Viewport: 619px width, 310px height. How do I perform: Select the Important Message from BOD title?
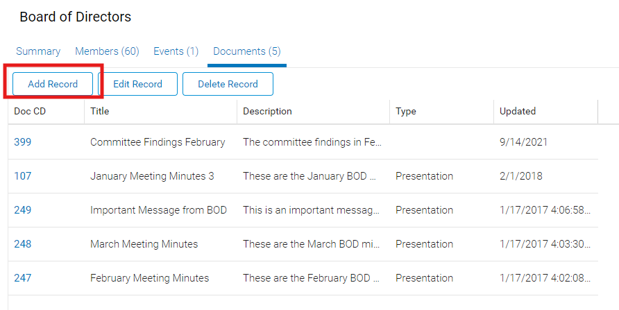[158, 210]
